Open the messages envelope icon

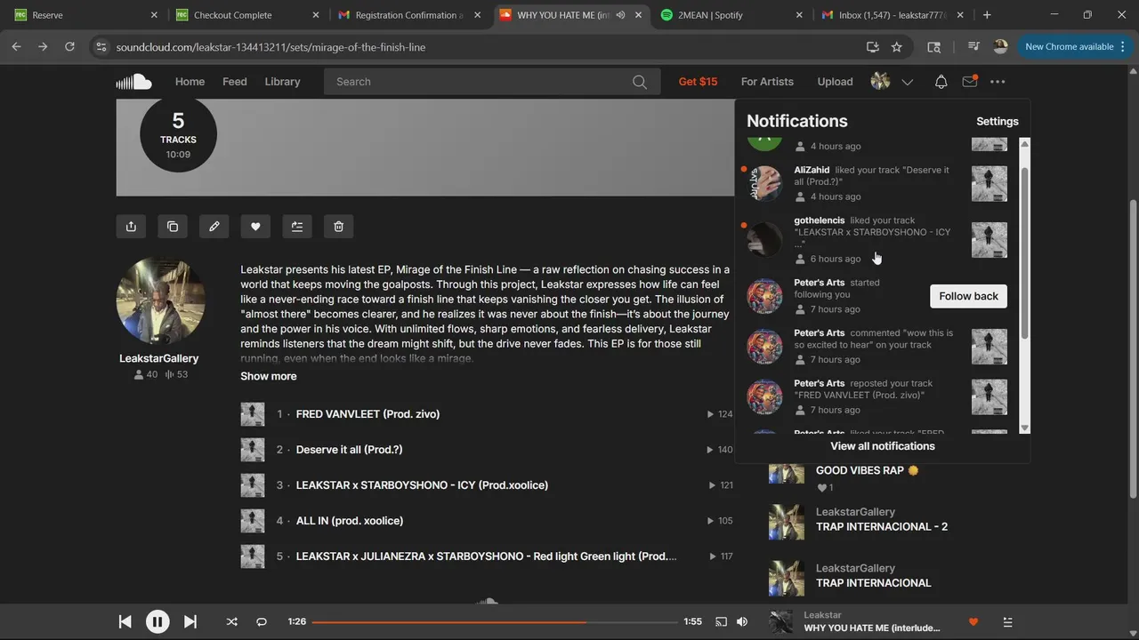[969, 82]
